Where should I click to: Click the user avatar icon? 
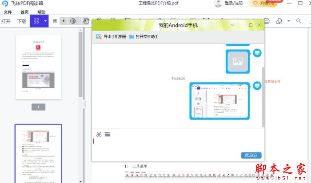218,4
